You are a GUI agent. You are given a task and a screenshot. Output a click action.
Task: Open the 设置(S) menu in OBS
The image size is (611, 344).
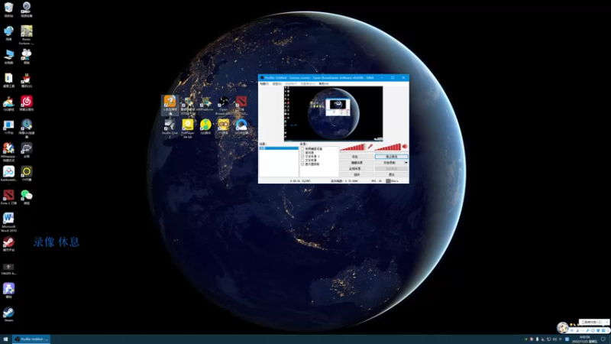coord(277,83)
